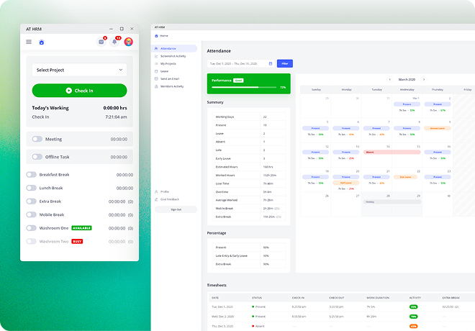The image size is (475, 331).
Task: Click the activity badge in the Dec 1 row
Action: [x=414, y=307]
